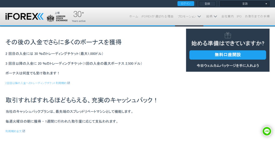Screen dimensions: 275x141
Task: Go to ホーム in navigation
Action: (x=134, y=16)
